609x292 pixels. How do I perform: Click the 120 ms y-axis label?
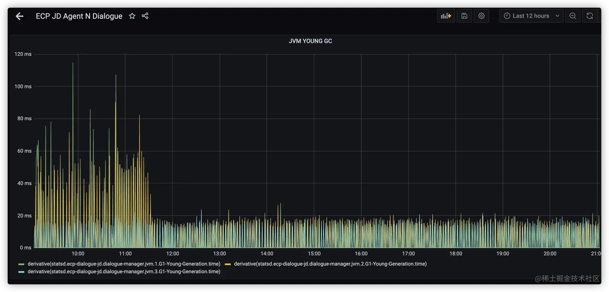coord(23,54)
